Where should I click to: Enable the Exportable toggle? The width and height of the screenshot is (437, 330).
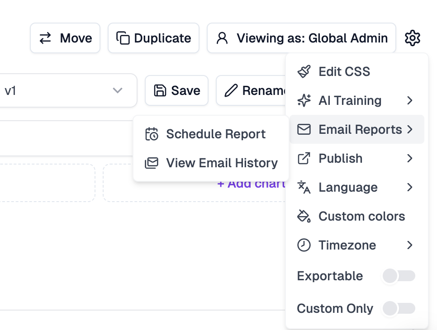(x=398, y=276)
